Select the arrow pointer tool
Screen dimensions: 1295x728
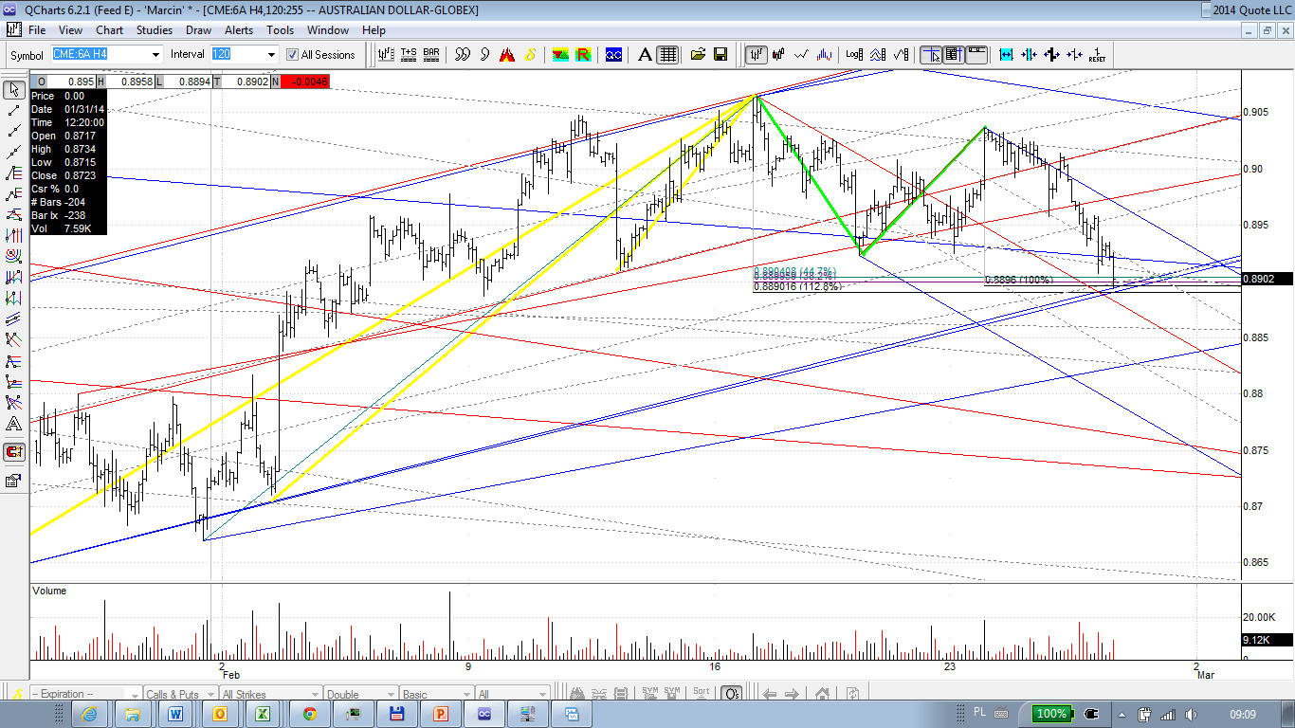(x=14, y=90)
